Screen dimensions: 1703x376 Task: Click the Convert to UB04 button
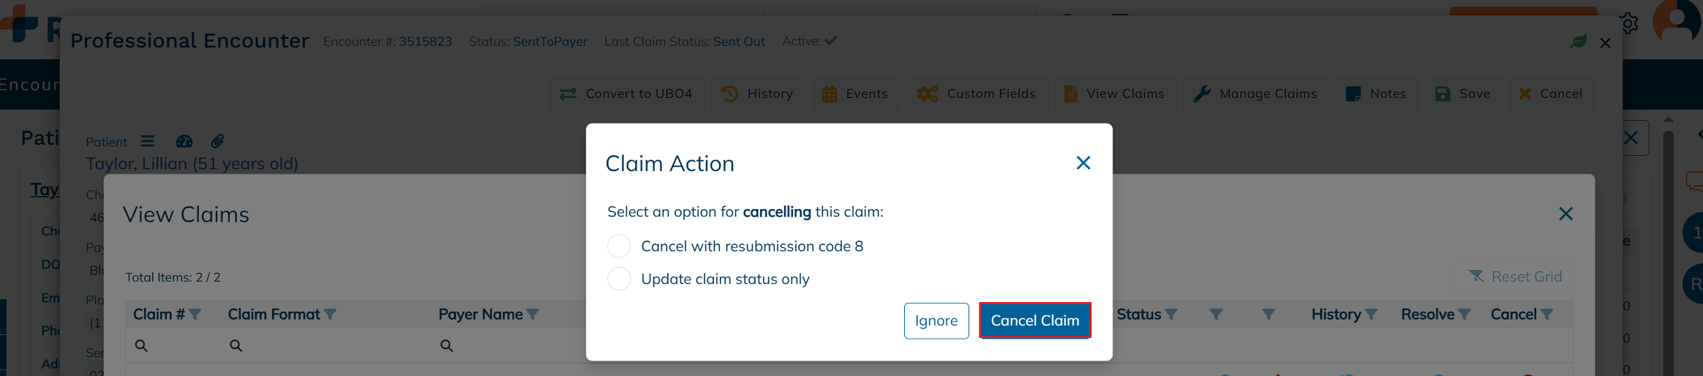[x=627, y=94]
